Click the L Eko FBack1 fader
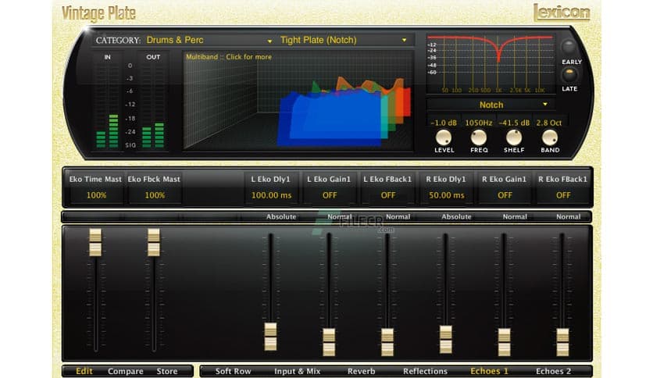Viewport: 653px width, 378px height. click(387, 342)
